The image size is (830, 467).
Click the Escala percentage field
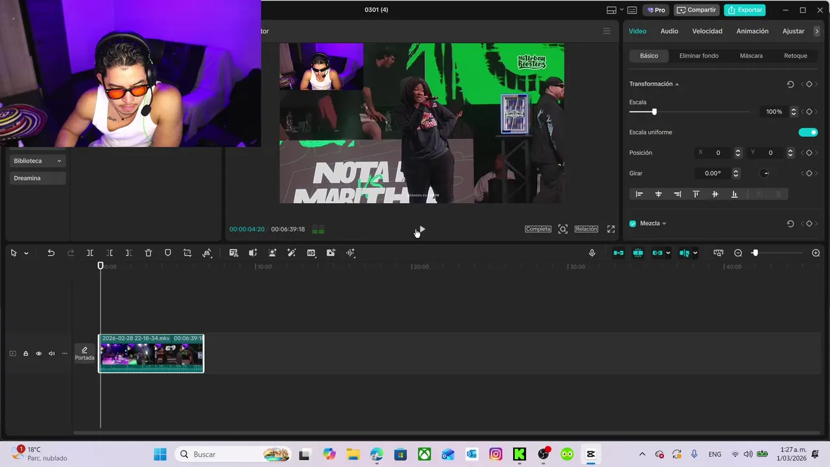click(774, 112)
